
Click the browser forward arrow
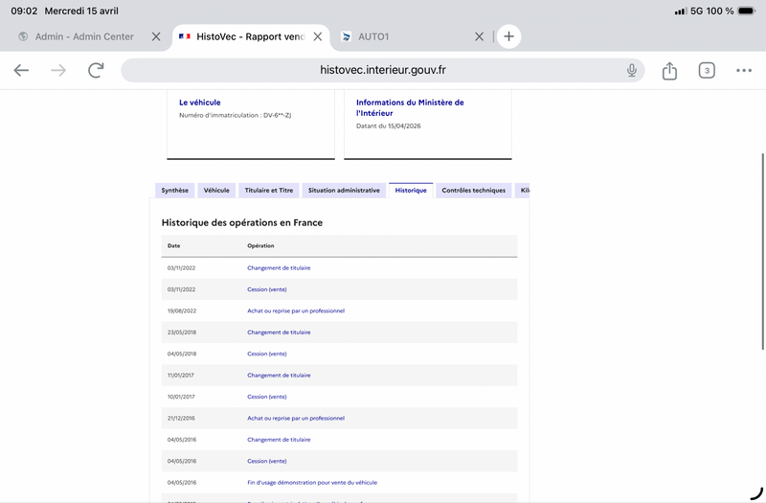point(58,70)
